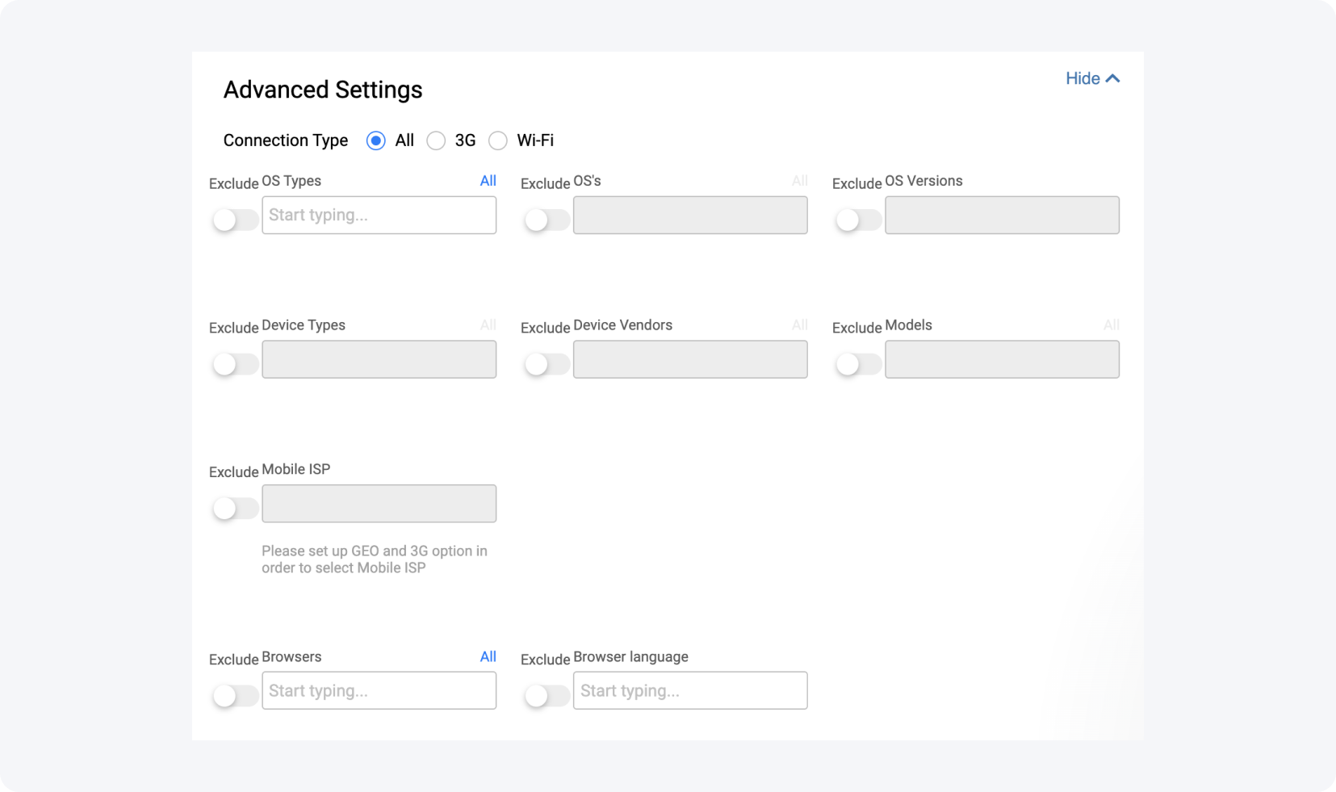Click the All link for OS Types
The height and width of the screenshot is (792, 1336).
click(x=488, y=181)
